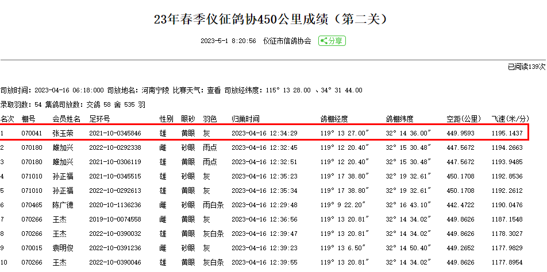Click ring number 2021-10-0345846
The width and height of the screenshot is (547, 272).
pyautogui.click(x=115, y=133)
